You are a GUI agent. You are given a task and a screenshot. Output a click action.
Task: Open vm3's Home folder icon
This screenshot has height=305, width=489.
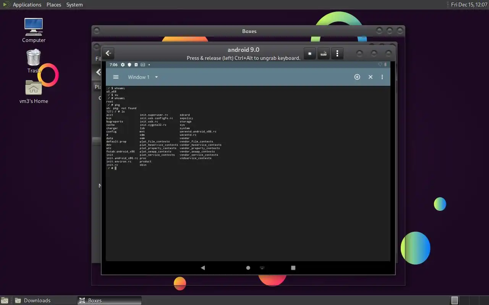tap(34, 92)
